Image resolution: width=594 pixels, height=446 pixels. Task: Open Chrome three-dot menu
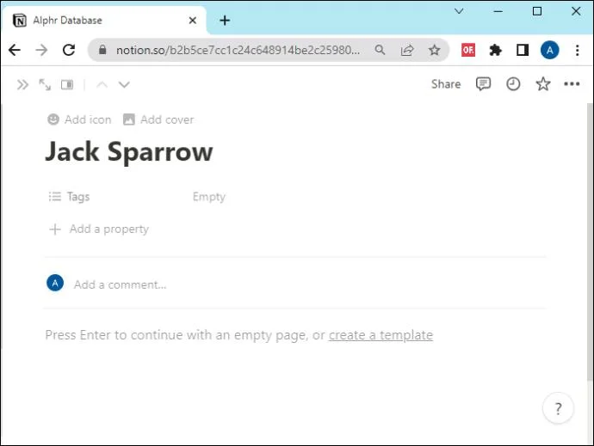tap(578, 50)
